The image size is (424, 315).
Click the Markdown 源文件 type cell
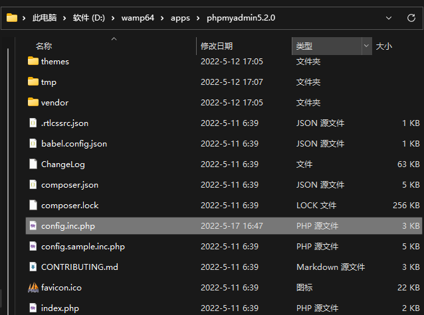click(x=330, y=267)
